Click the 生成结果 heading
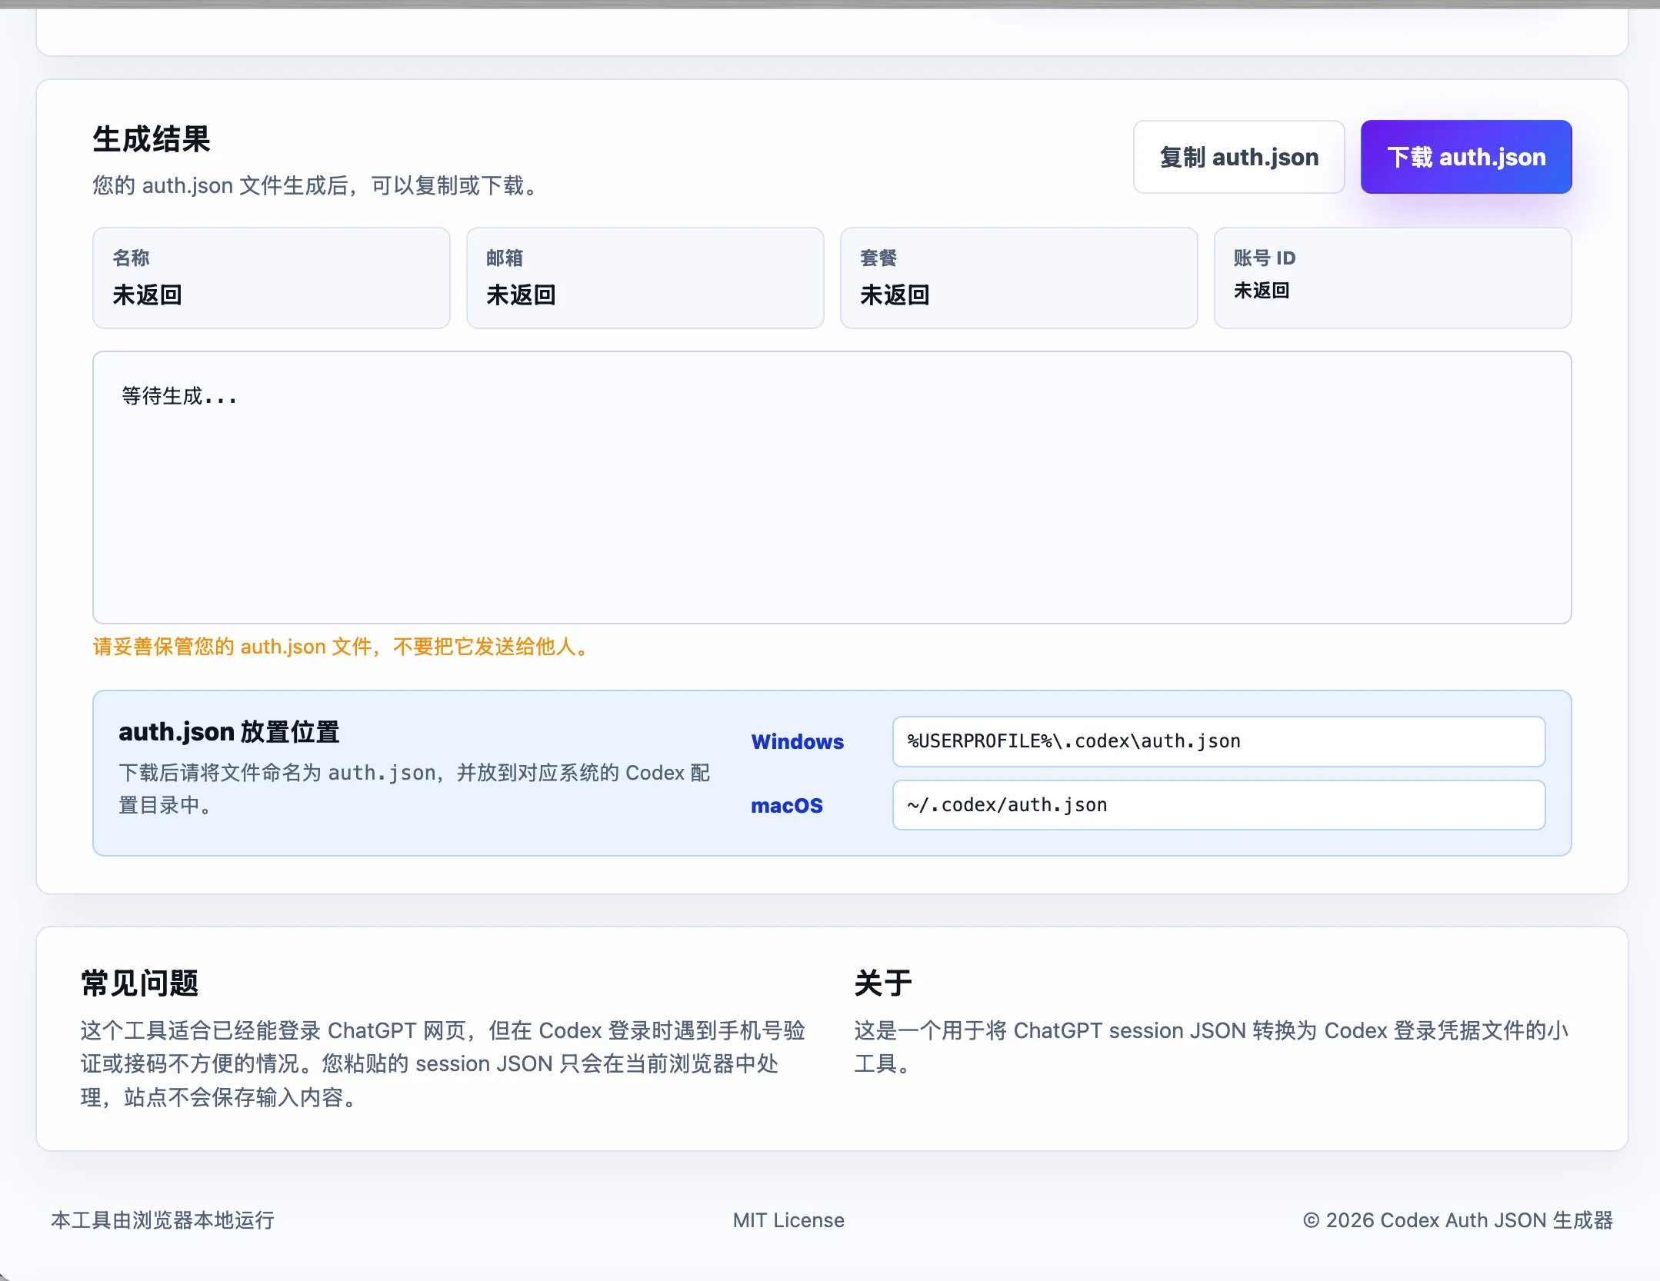Image resolution: width=1660 pixels, height=1281 pixels. (x=152, y=139)
